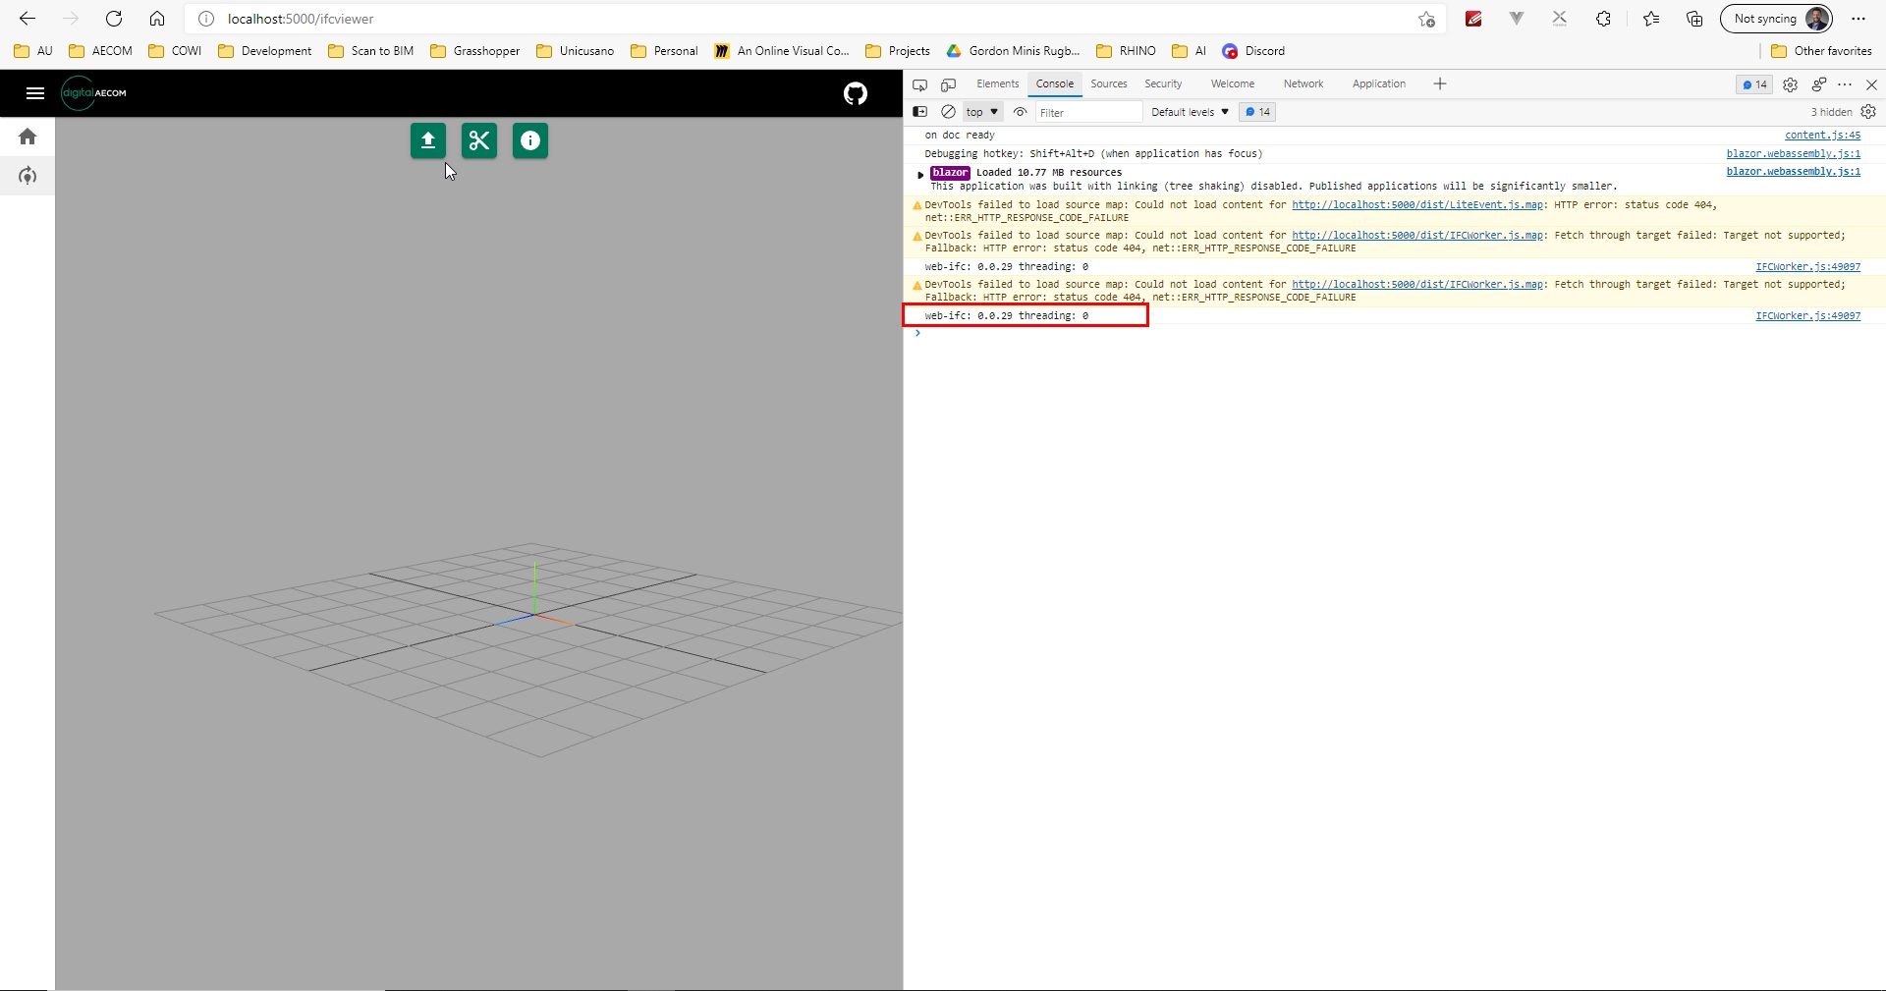Open DevTools more options ellipsis
This screenshot has height=991, width=1886.
(1845, 84)
